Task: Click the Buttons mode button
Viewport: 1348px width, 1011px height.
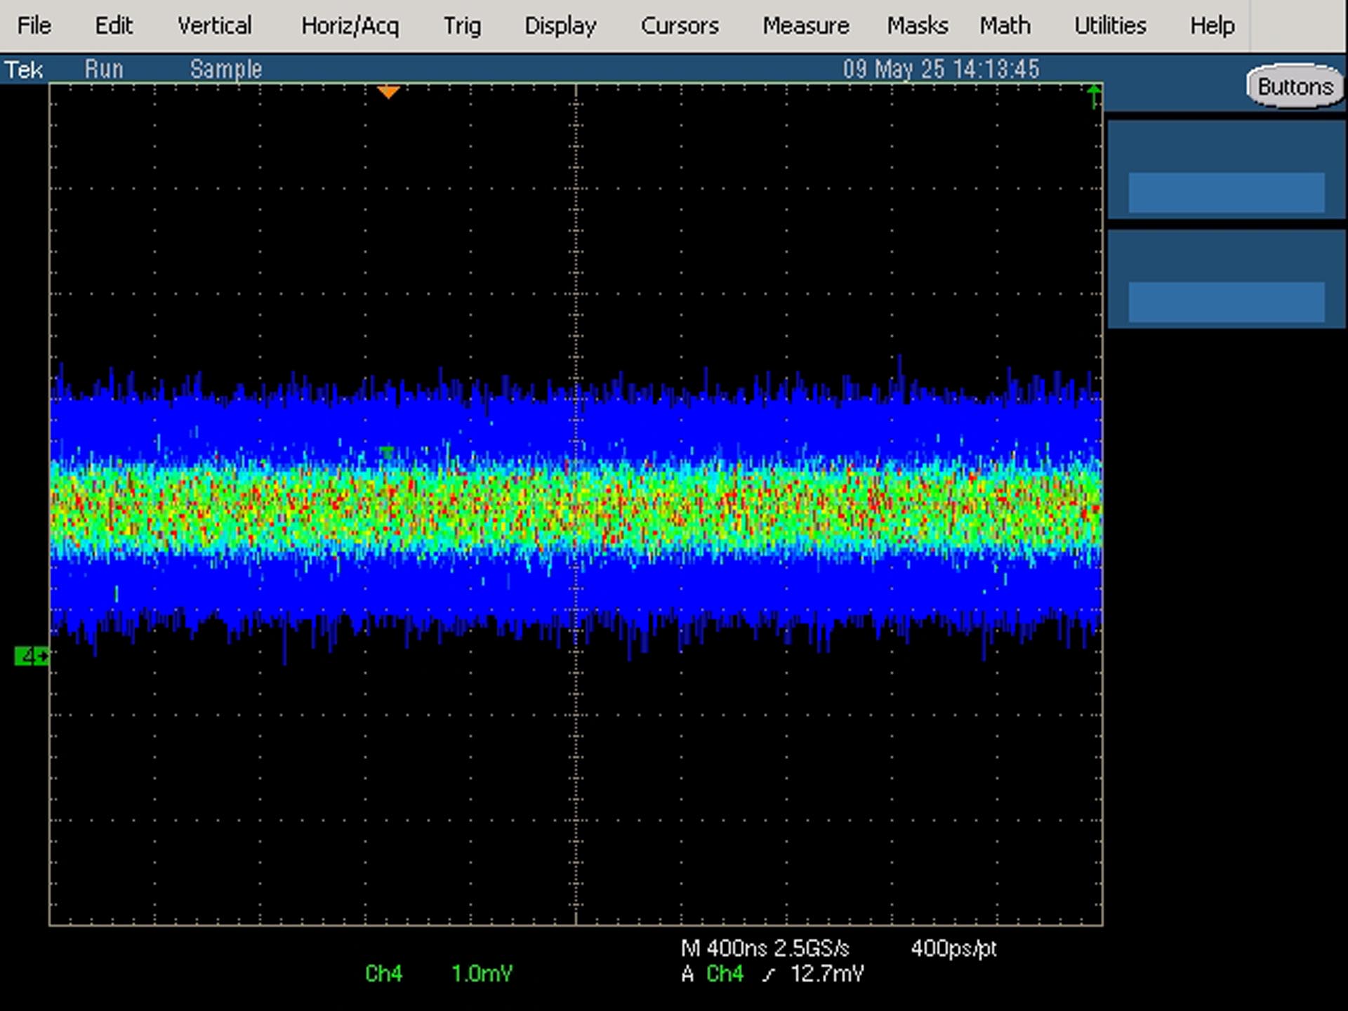Action: tap(1295, 86)
